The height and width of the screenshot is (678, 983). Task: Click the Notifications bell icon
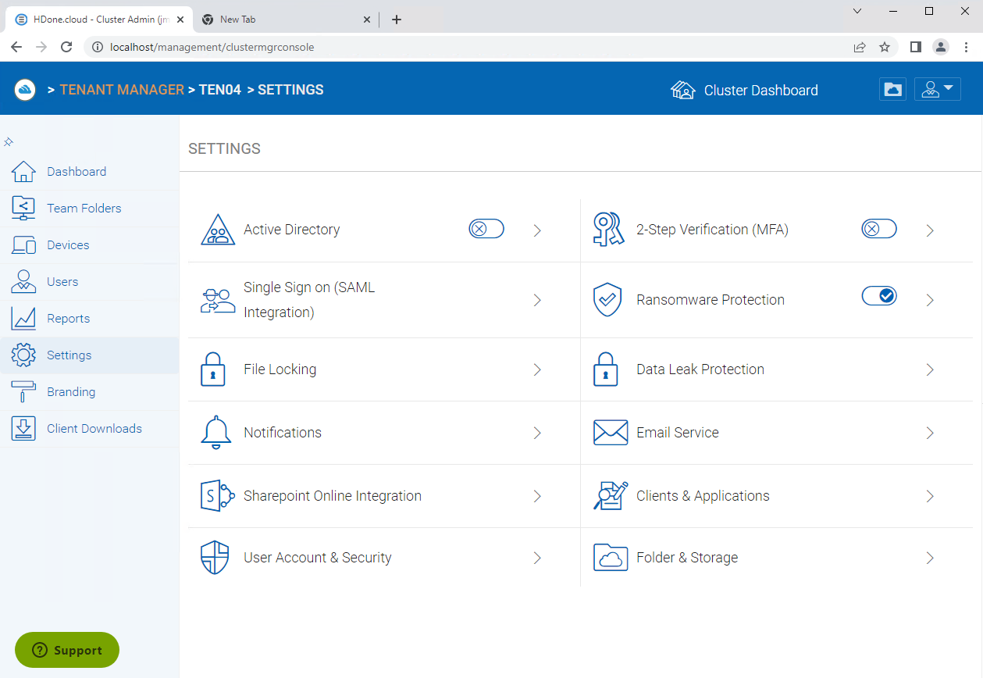pyautogui.click(x=216, y=433)
